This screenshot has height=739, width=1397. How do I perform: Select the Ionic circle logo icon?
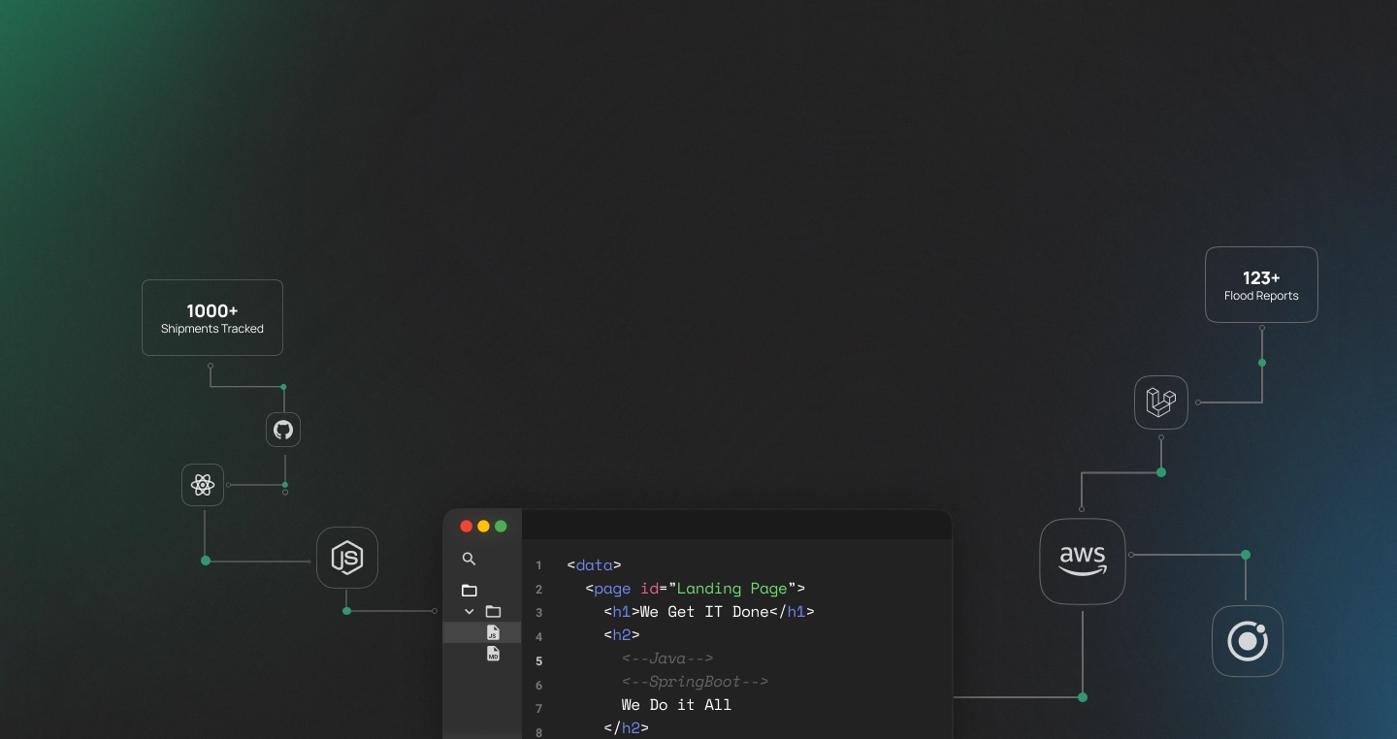point(1248,641)
